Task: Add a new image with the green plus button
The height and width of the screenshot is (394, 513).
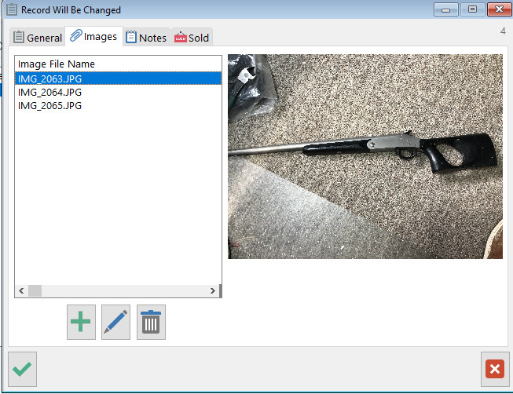Action: point(81,322)
